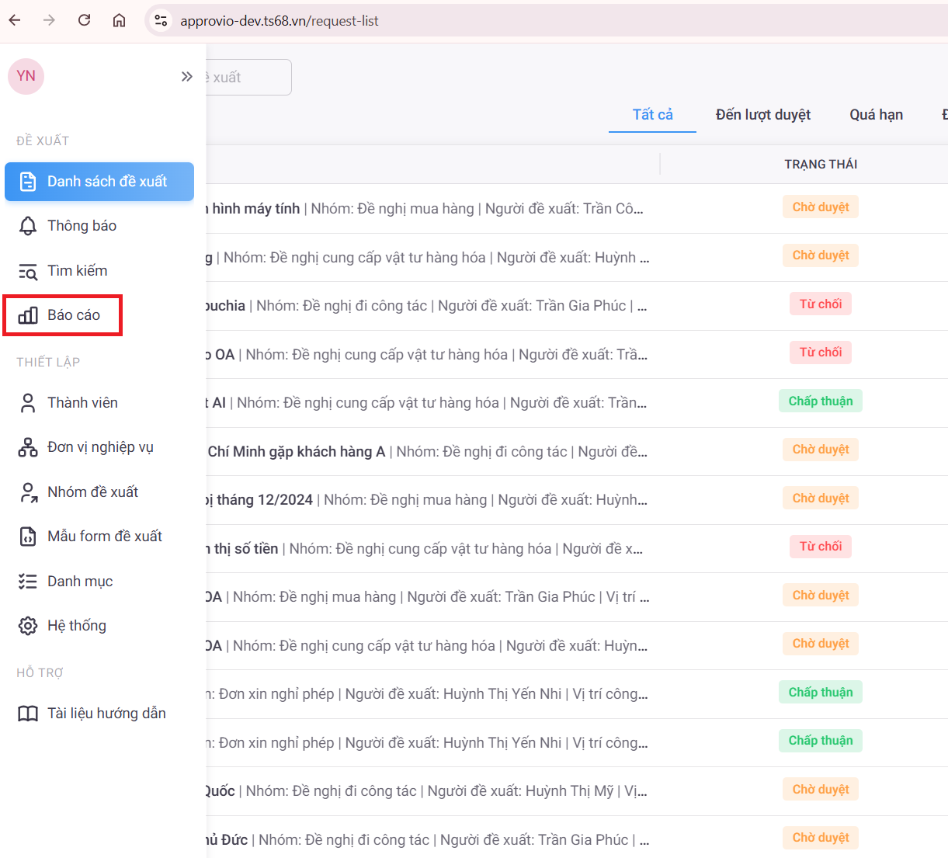Collapse sidebar with double chevron arrow
Image resolution: width=948 pixels, height=858 pixels.
tap(186, 76)
